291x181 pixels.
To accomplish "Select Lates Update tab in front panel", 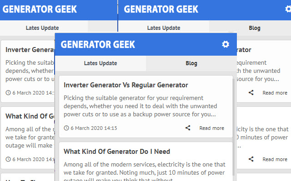I will 100,63.
